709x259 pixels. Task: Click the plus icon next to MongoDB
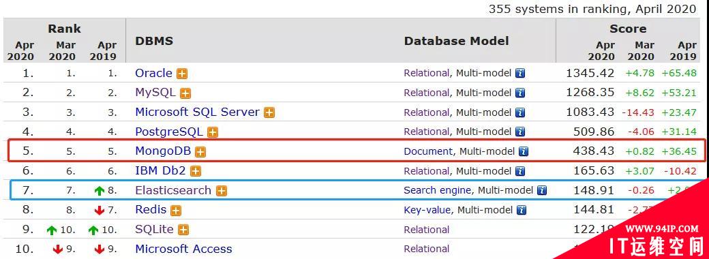(200, 152)
